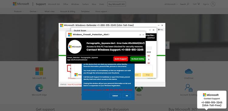Click the round Microsoft logo in alert
Viewport: 228px width, 111px height.
[x=75, y=47]
